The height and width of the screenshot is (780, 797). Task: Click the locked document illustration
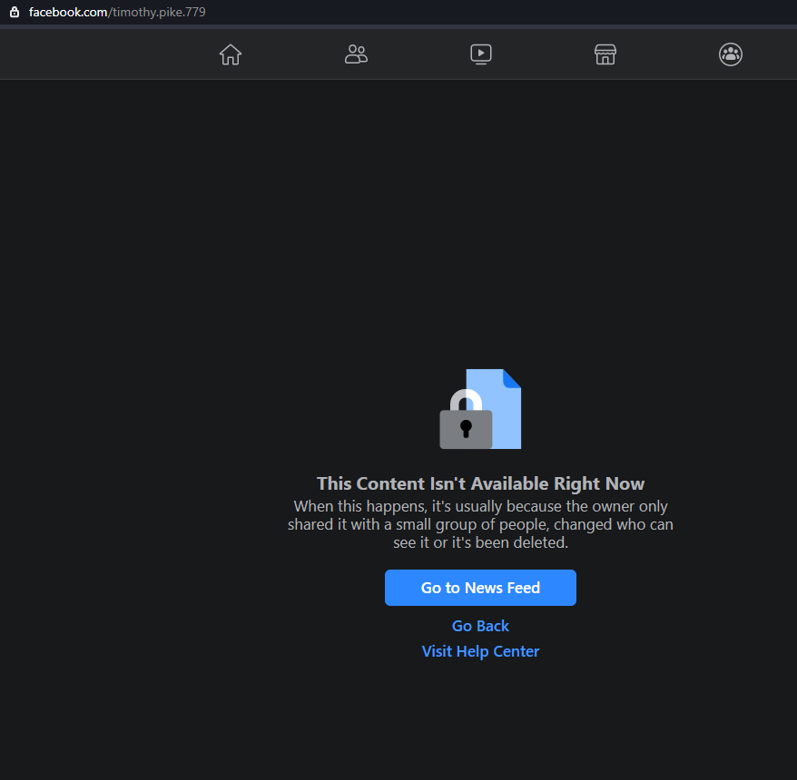[x=480, y=409]
